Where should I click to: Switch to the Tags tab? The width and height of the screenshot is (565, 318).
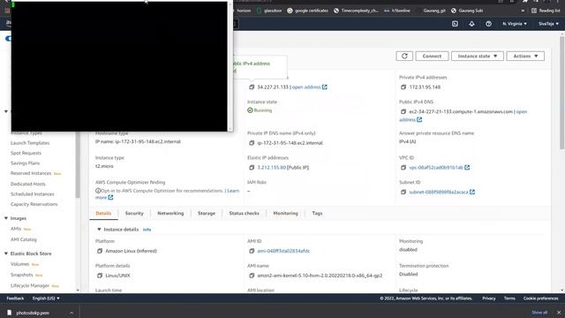click(x=317, y=214)
